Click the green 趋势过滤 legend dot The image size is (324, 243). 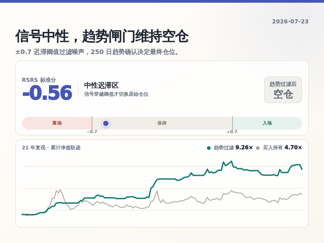(x=209, y=148)
